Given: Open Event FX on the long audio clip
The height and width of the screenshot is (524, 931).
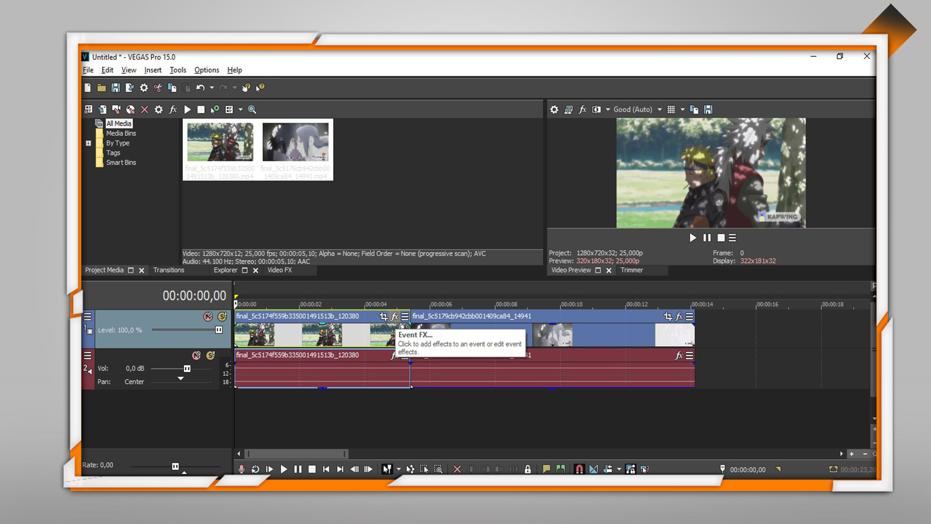Looking at the screenshot, I should point(679,356).
